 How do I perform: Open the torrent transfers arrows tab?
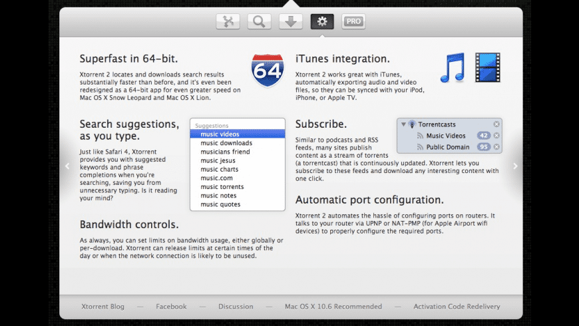[228, 21]
